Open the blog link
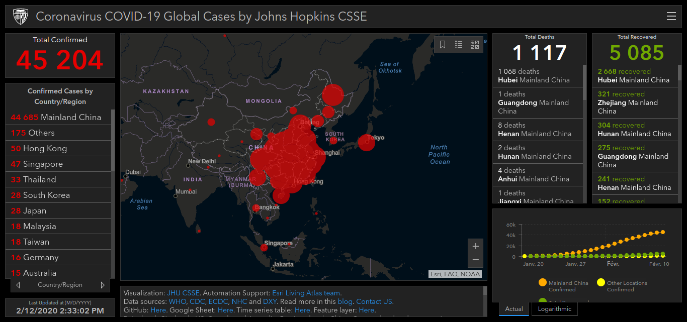 click(x=345, y=301)
